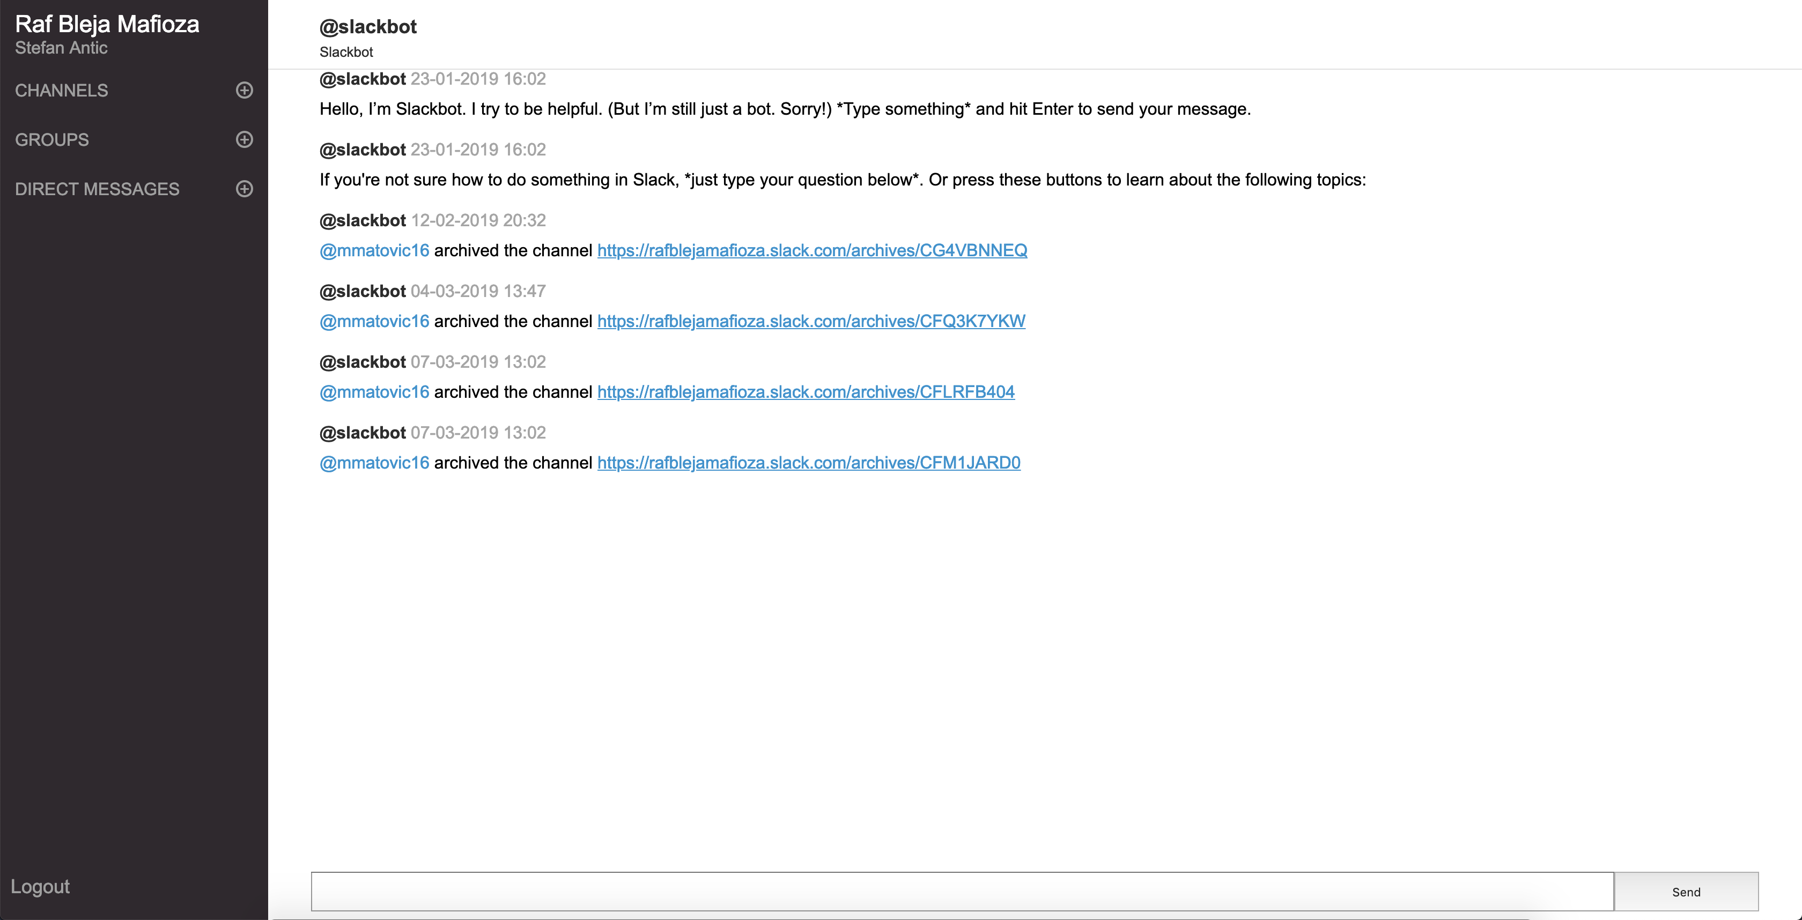Click @mmatovic16 mention in 12-02-2019 message
Viewport: 1802px width, 920px height.
pos(374,250)
